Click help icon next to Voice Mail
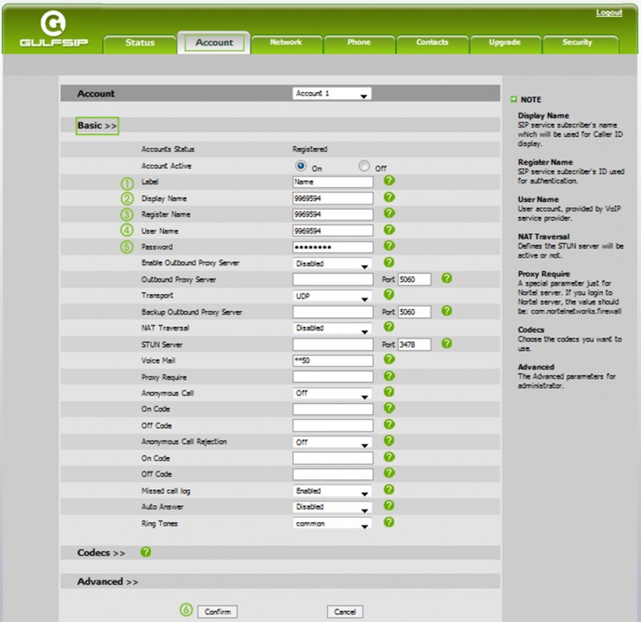Viewport: 641px width, 622px height. (389, 359)
